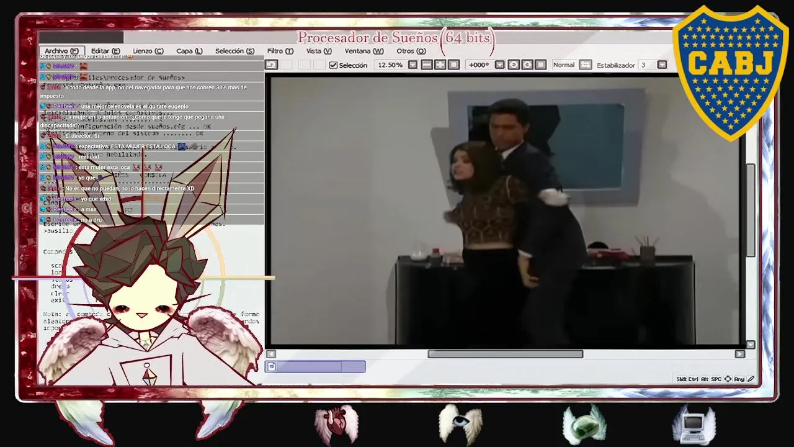
Task: Open the zoom percentage dropdown arrow
Action: click(413, 65)
